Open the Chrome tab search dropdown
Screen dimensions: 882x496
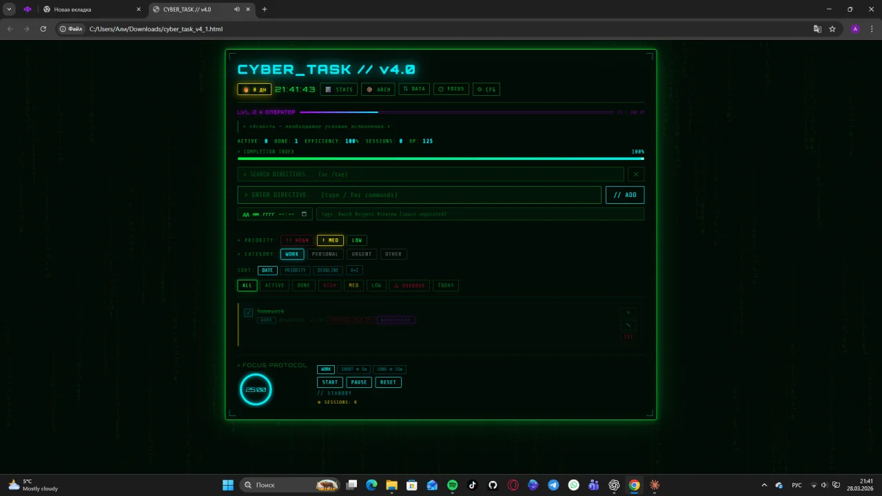coord(10,10)
